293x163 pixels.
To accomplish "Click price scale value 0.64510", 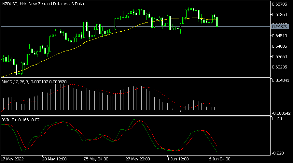I will coord(280,36).
